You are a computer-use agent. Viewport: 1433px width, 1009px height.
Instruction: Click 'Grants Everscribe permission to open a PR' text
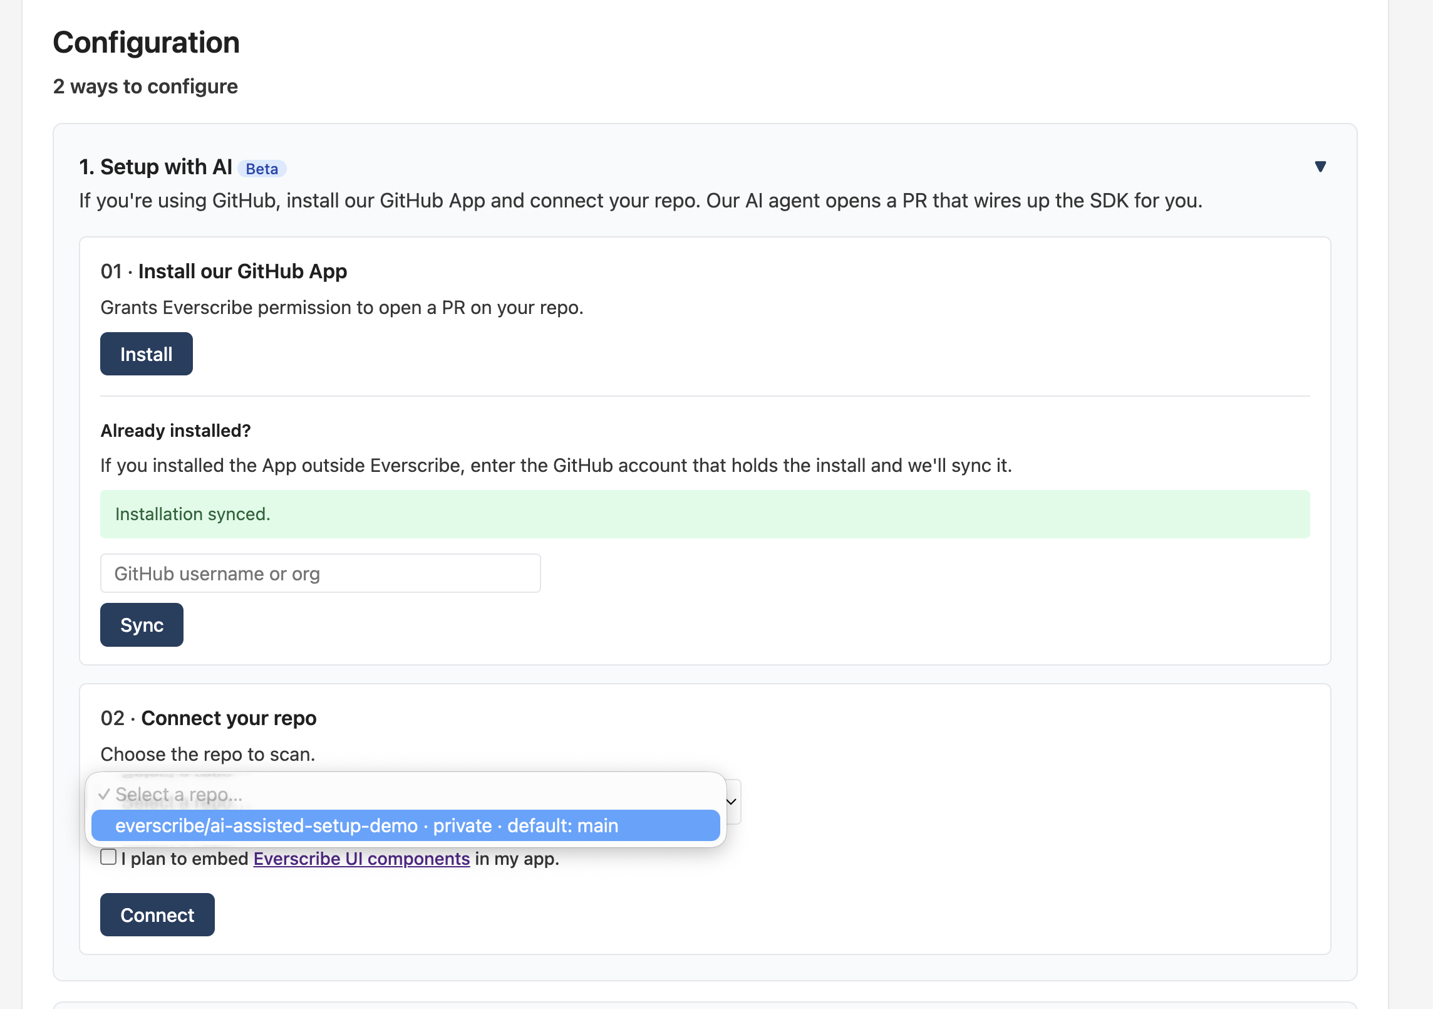[x=342, y=308]
